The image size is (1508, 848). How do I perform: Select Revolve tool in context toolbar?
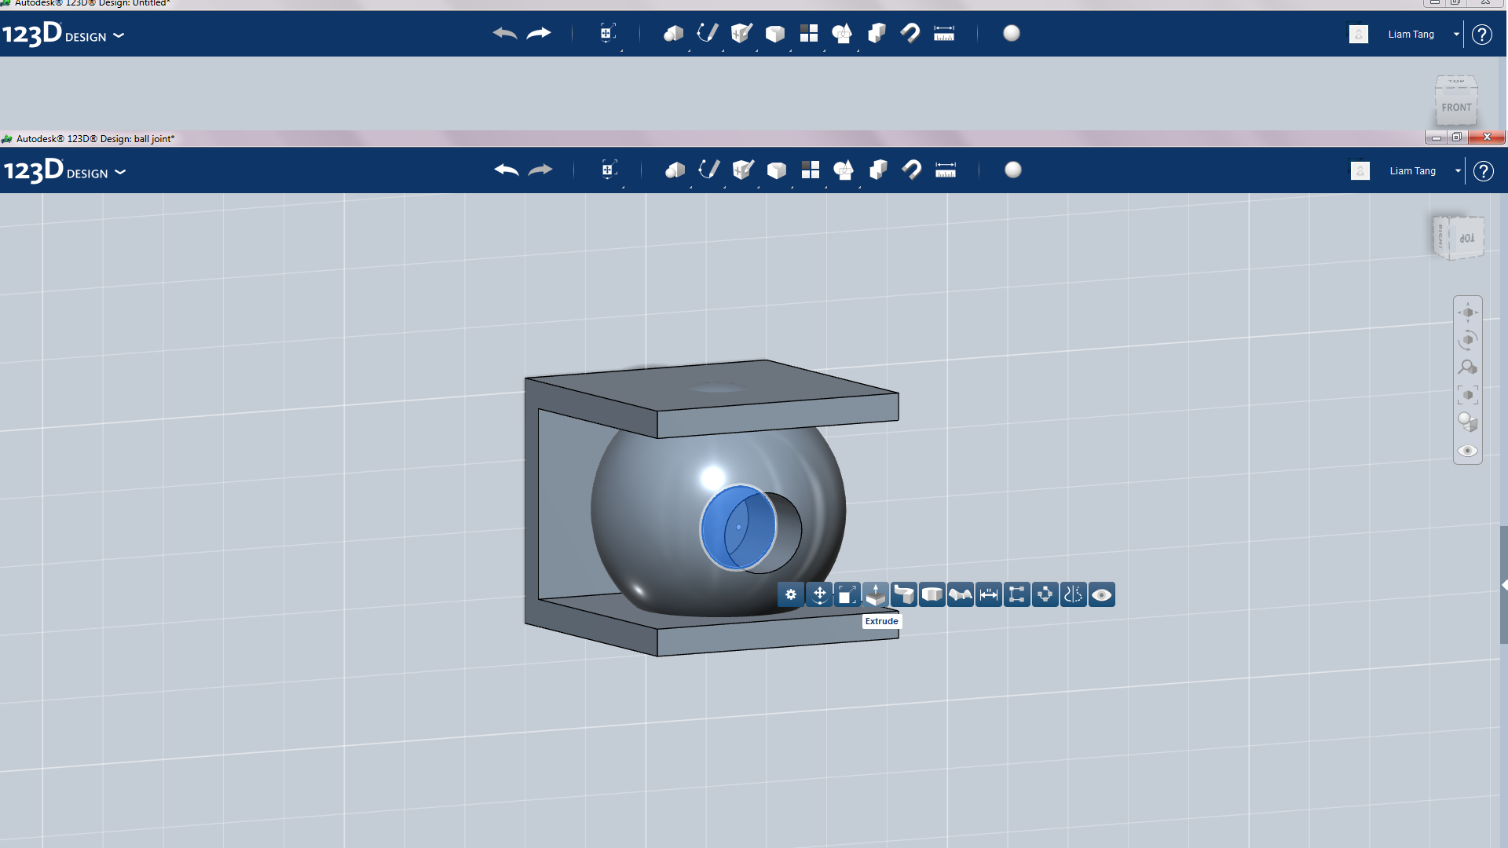tap(932, 594)
